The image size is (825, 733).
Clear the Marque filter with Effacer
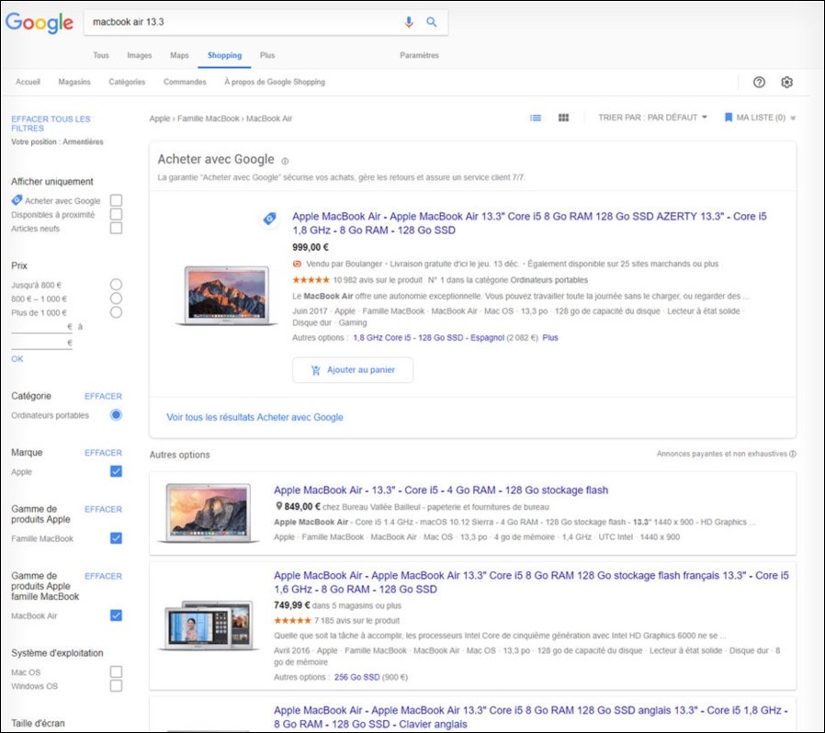(103, 453)
